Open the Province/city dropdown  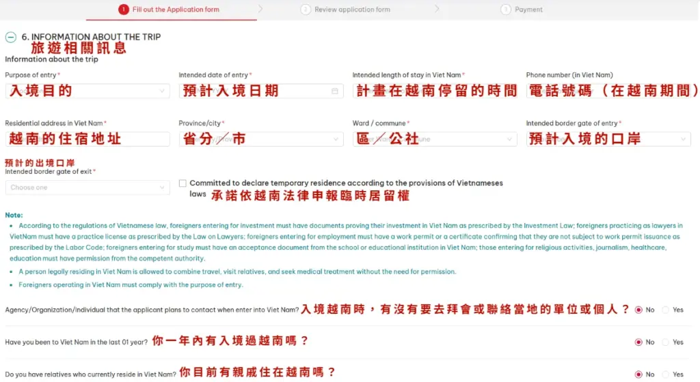pyautogui.click(x=261, y=139)
